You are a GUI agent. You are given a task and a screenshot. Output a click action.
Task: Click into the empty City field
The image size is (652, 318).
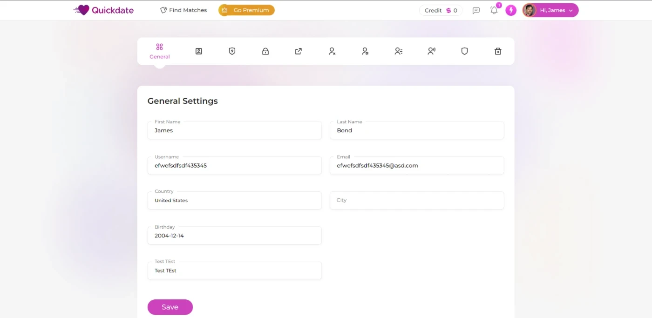click(x=417, y=200)
